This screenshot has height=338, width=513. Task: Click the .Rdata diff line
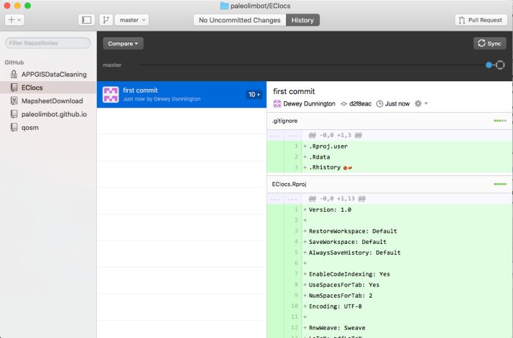(390, 157)
